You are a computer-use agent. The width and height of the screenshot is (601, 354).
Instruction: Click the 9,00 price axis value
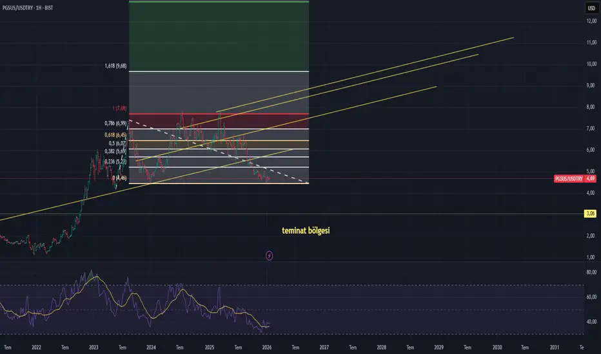(x=591, y=86)
